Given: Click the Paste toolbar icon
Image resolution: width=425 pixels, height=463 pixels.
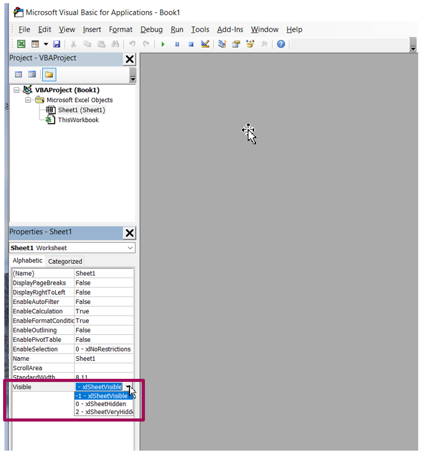Looking at the screenshot, I should (x=102, y=44).
